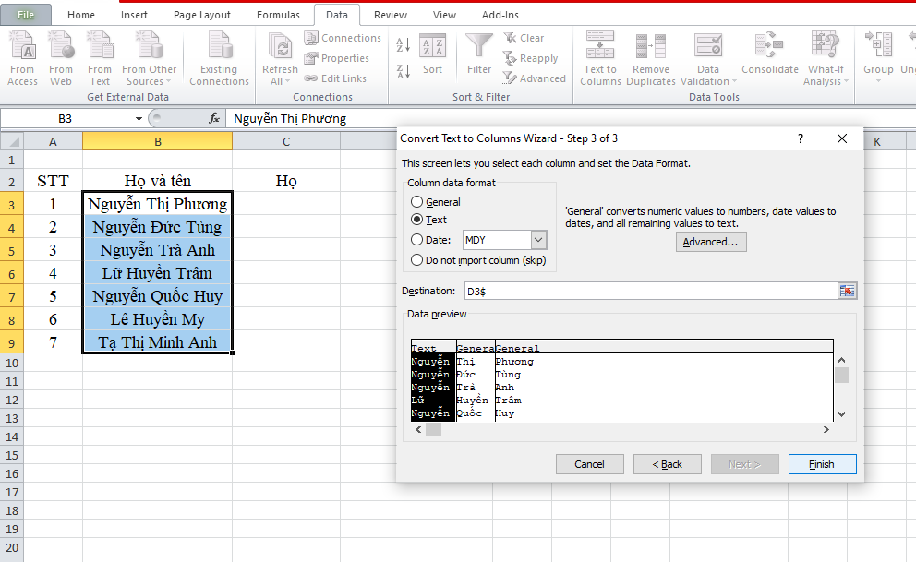Go back with the < Back button
This screenshot has width=916, height=562.
click(x=667, y=464)
